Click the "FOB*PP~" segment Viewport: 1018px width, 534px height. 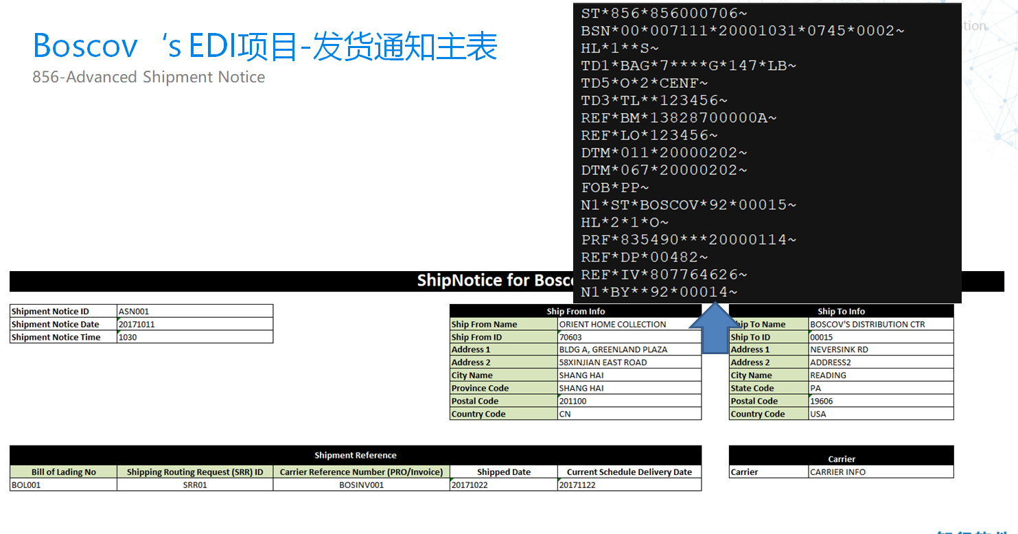(x=615, y=187)
